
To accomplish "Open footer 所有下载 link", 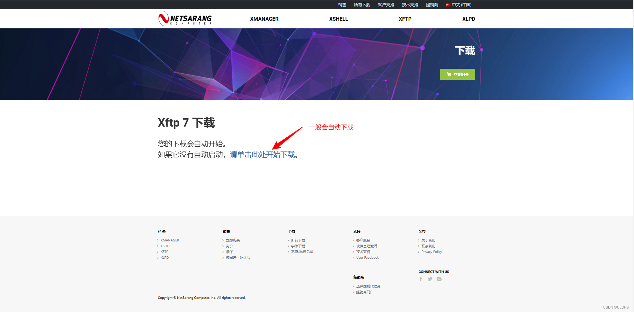I will (298, 240).
